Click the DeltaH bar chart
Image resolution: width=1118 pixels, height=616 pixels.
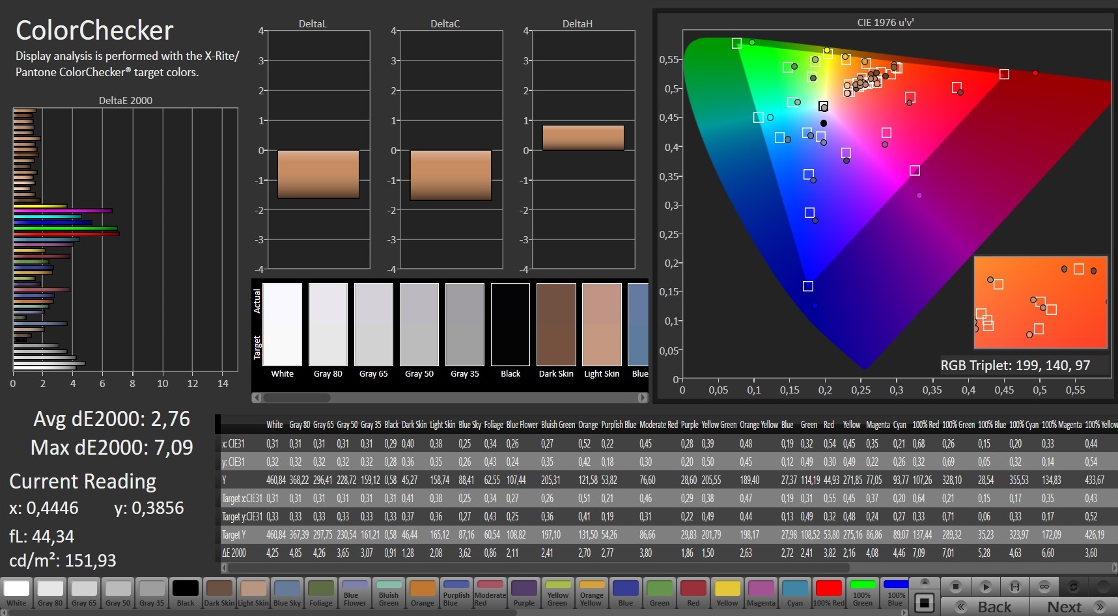point(583,150)
